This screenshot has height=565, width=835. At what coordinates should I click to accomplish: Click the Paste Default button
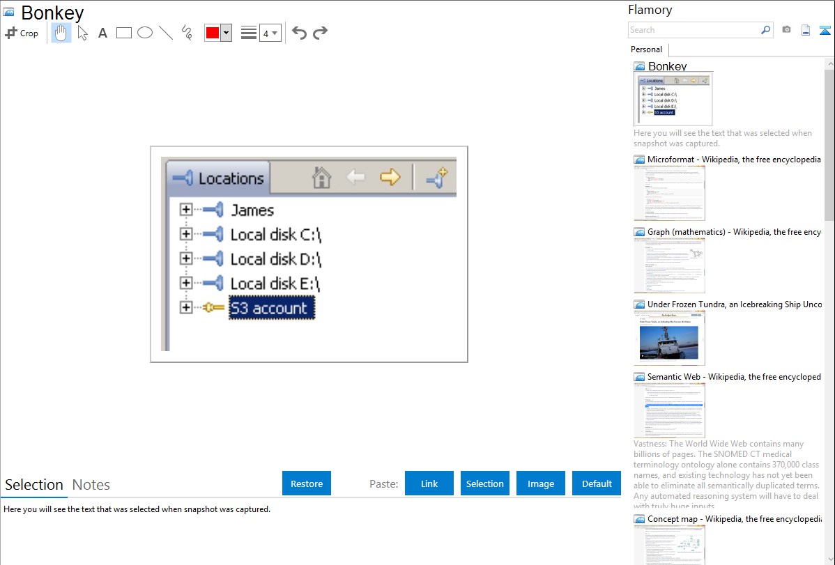(597, 483)
